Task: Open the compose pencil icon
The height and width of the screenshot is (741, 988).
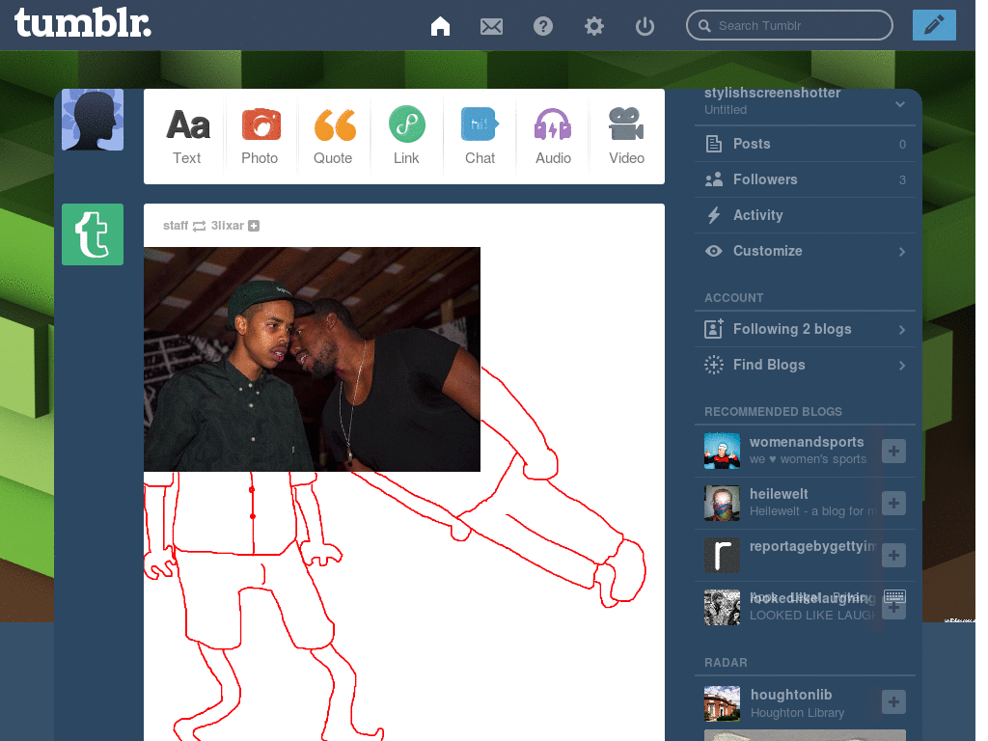Action: tap(933, 25)
